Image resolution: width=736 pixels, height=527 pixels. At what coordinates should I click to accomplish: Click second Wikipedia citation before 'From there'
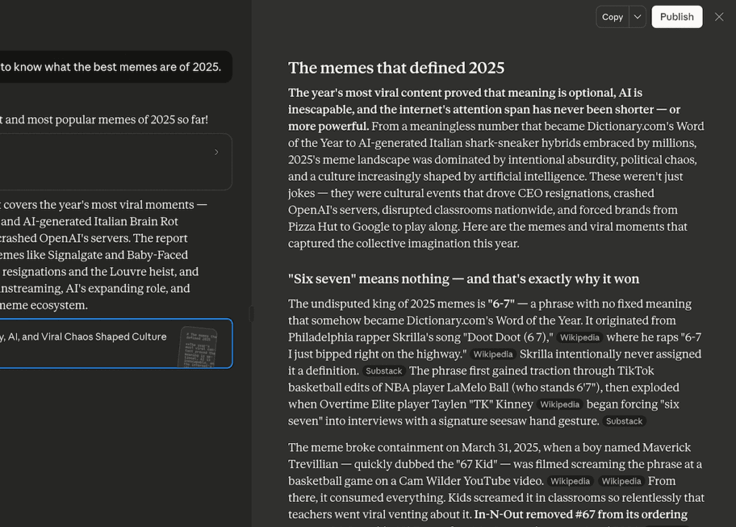click(x=621, y=481)
